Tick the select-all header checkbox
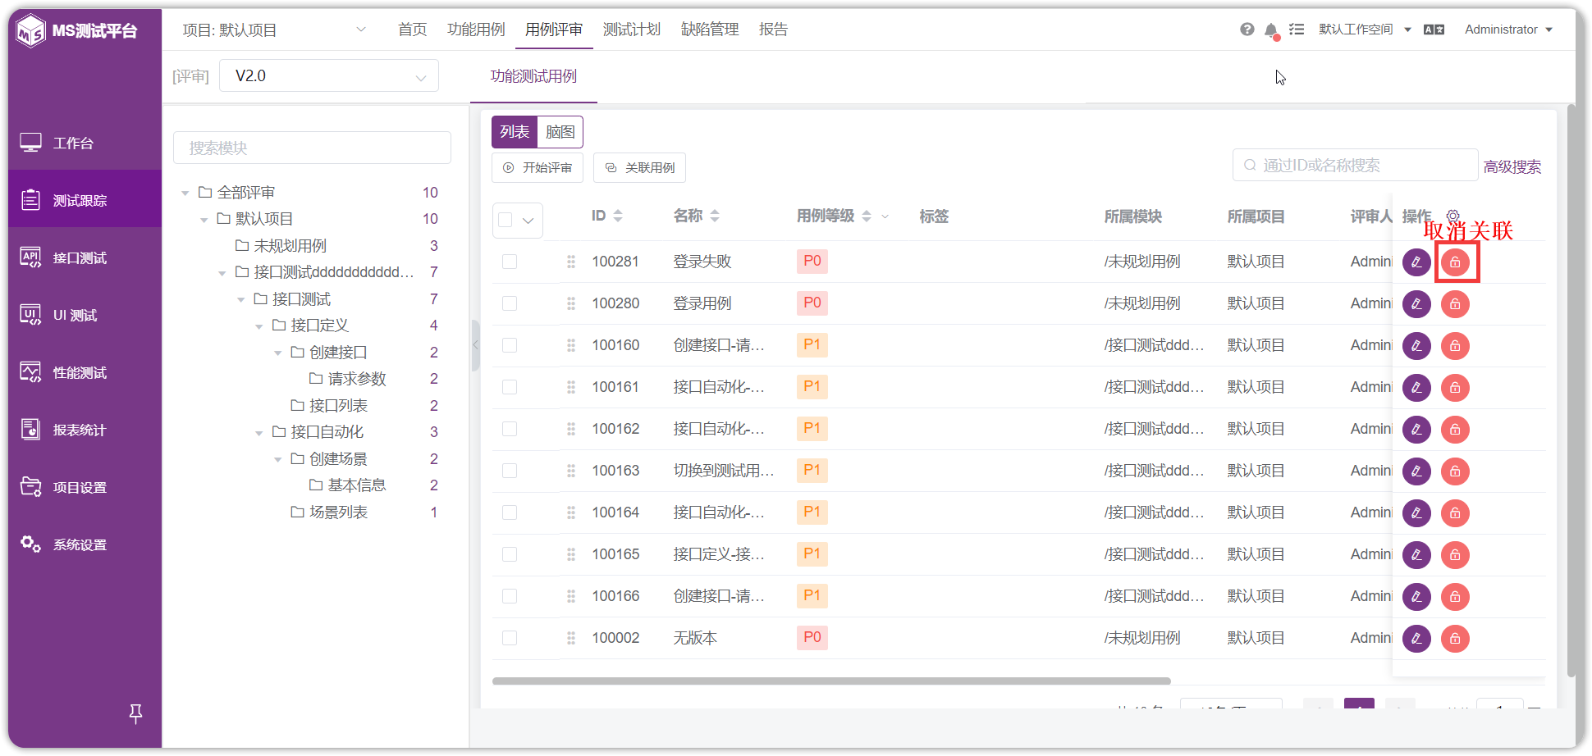 coord(506,220)
